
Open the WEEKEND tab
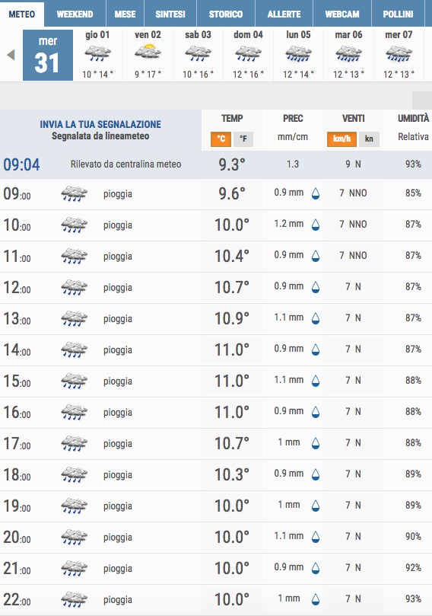pyautogui.click(x=75, y=14)
